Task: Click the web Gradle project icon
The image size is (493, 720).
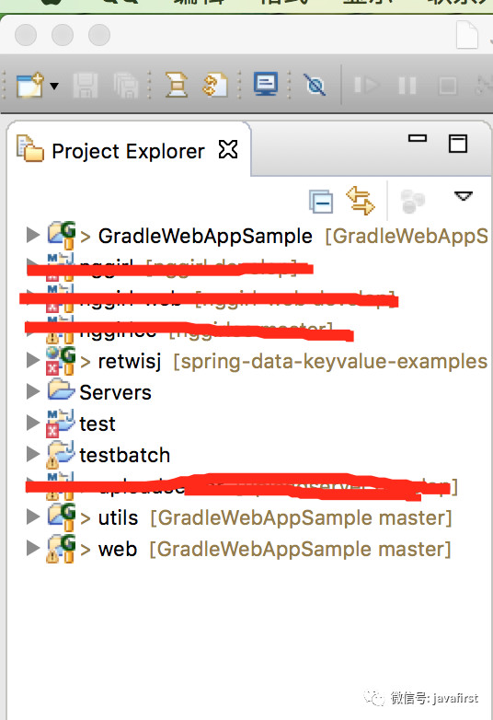Action: 61,548
